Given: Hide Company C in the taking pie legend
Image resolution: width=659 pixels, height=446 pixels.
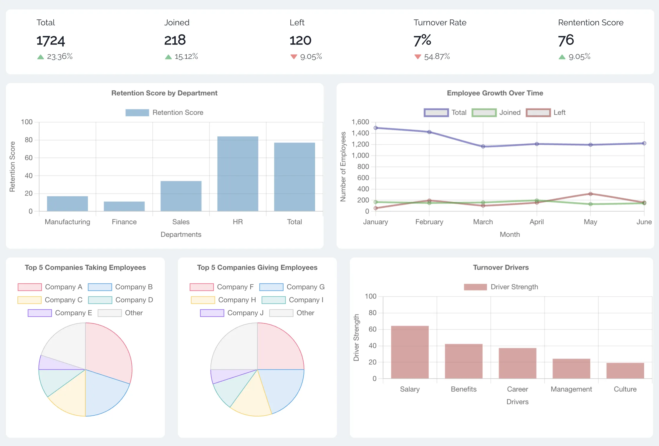Looking at the screenshot, I should click(x=29, y=300).
